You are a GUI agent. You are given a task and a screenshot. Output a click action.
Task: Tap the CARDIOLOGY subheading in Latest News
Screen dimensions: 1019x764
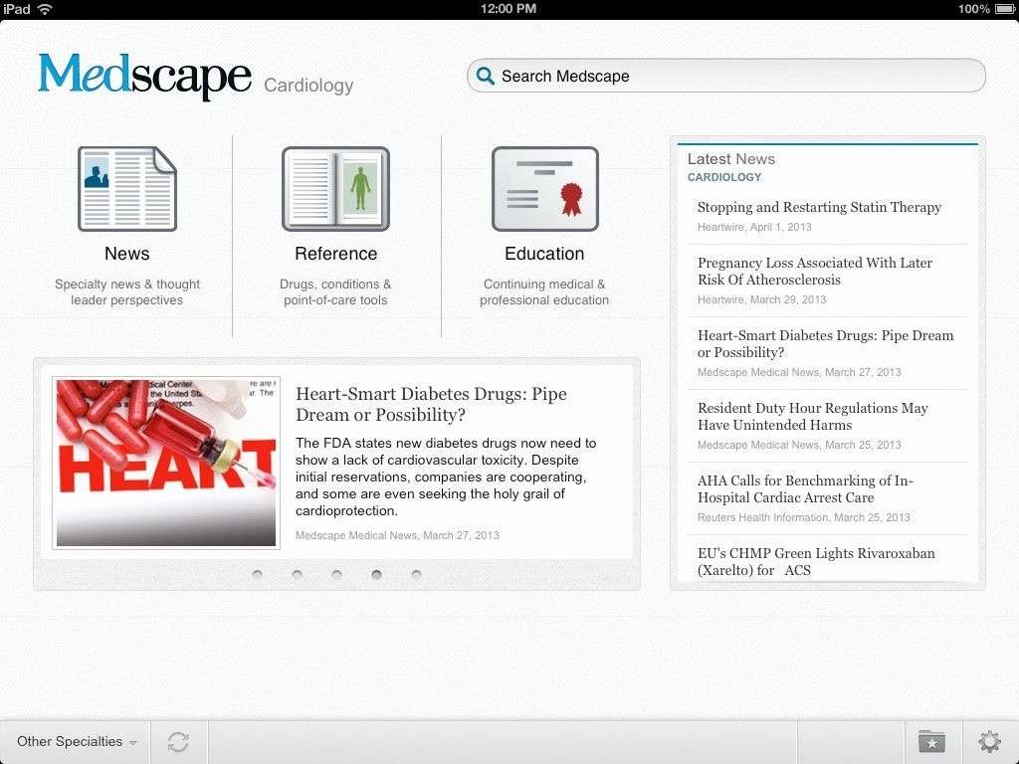pos(724,177)
